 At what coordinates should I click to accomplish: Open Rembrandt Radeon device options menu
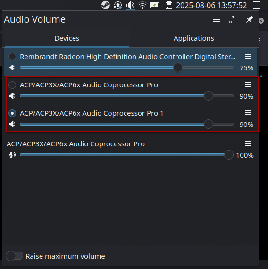(x=248, y=56)
